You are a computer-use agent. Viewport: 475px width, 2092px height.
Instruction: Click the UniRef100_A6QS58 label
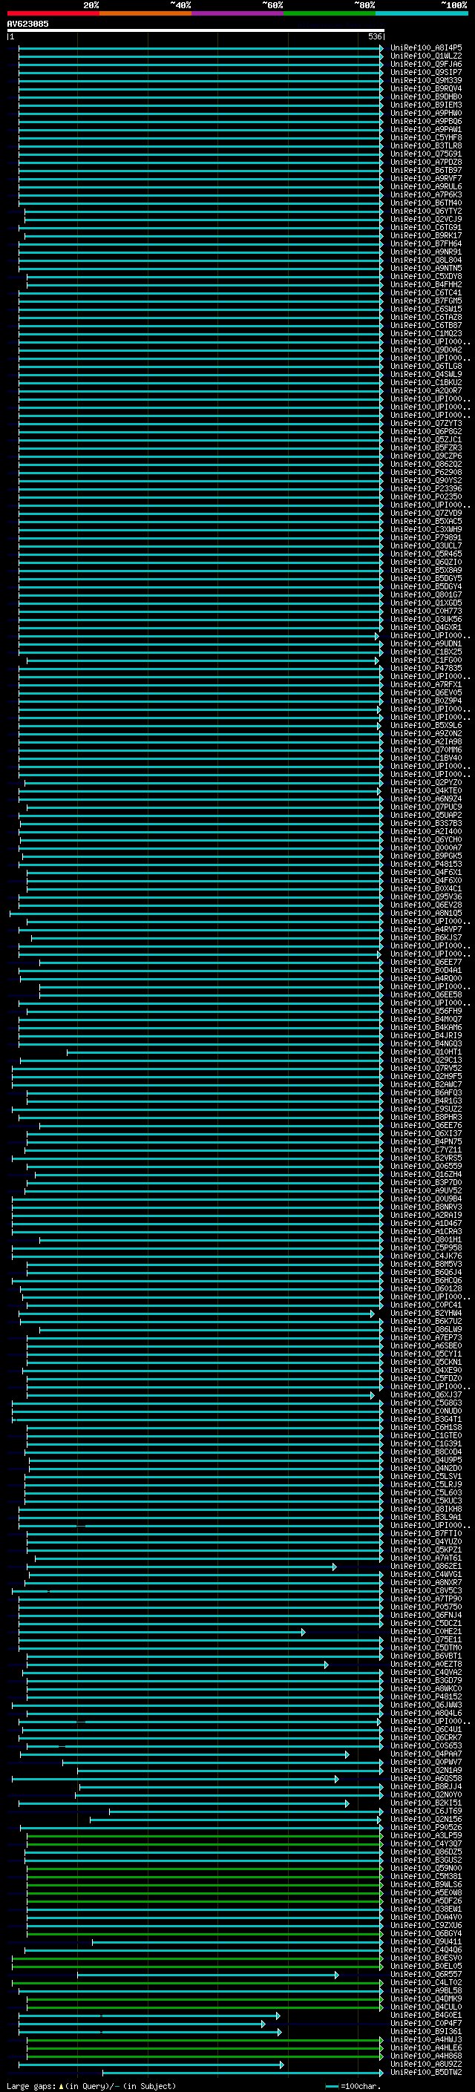[426, 1779]
